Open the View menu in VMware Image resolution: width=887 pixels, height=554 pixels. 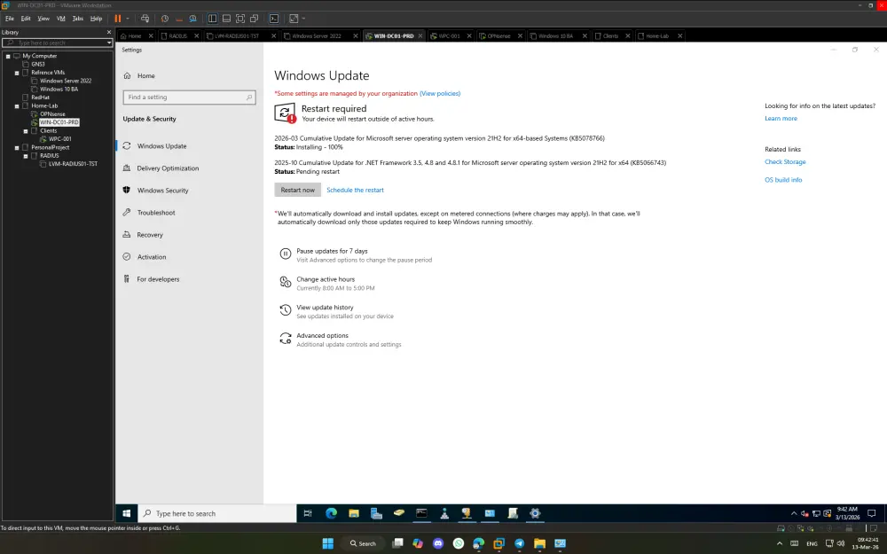point(43,19)
